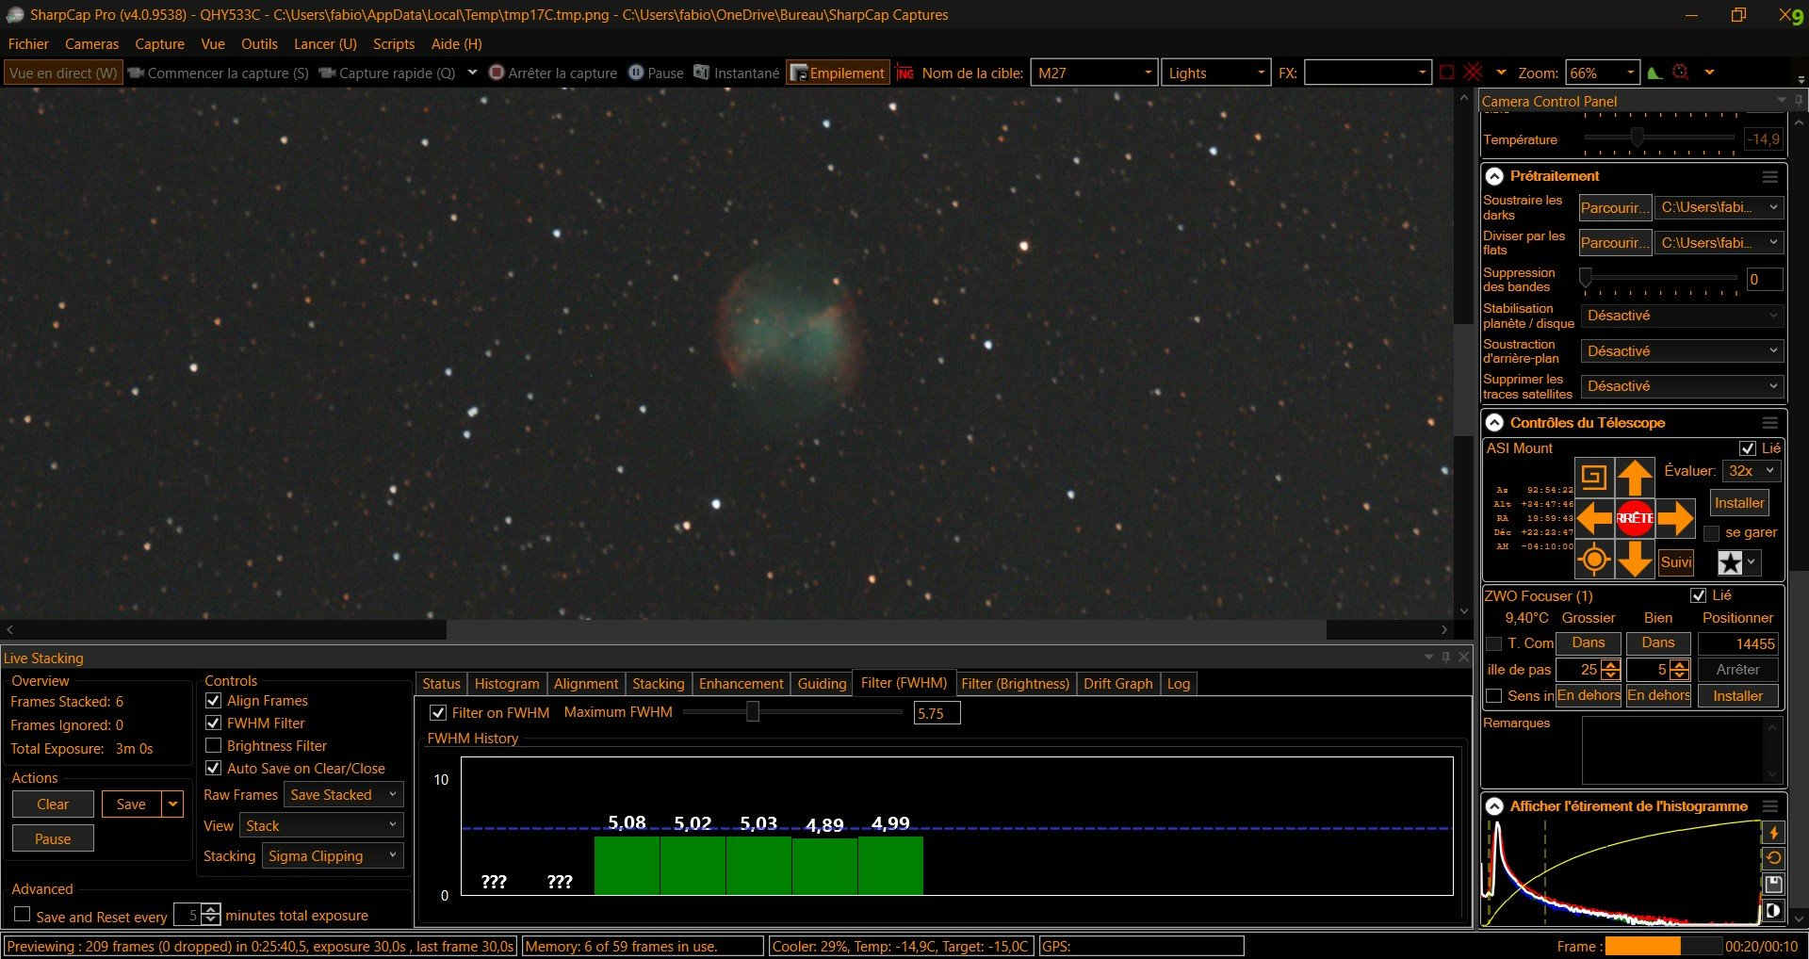Click the focuser position field 14455
This screenshot has width=1809, height=959.
[x=1738, y=643]
